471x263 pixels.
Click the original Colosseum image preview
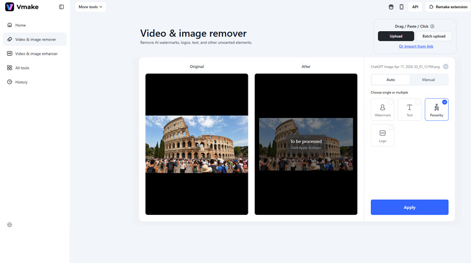pyautogui.click(x=197, y=144)
